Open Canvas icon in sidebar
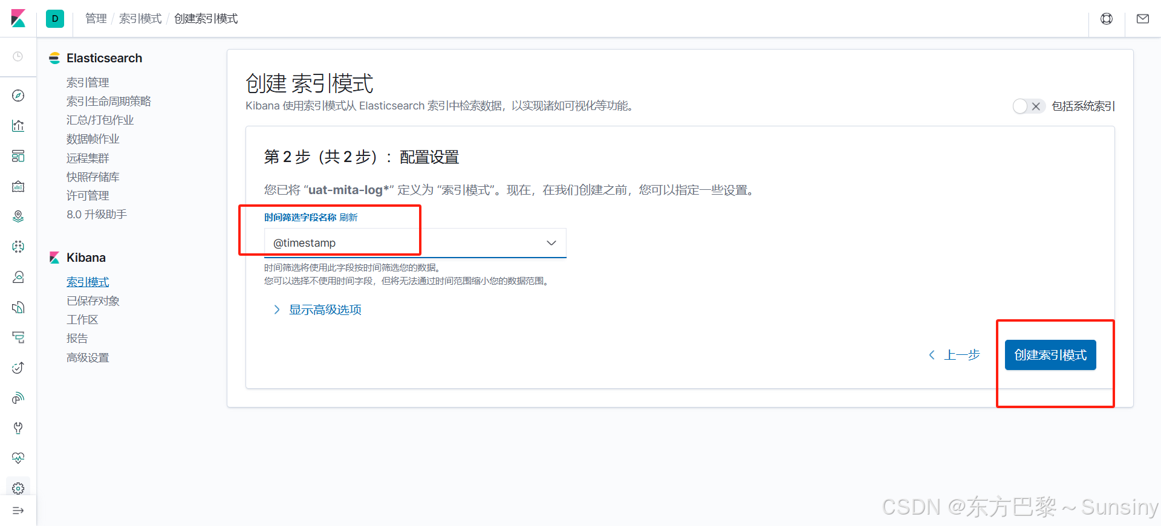The image size is (1161, 526). (x=18, y=186)
